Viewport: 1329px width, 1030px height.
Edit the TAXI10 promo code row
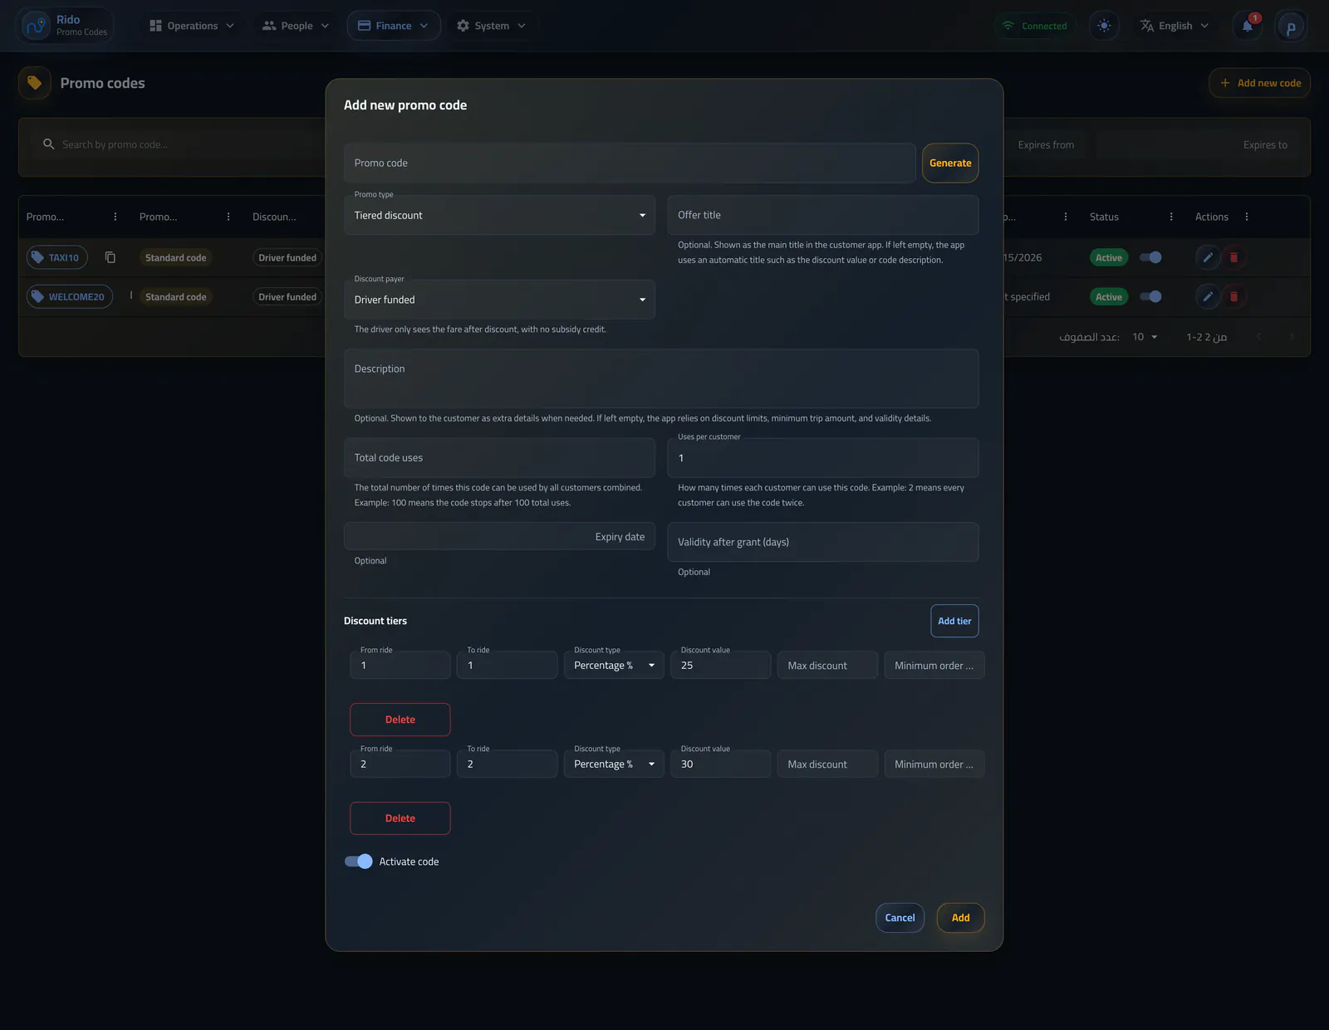(x=1208, y=257)
